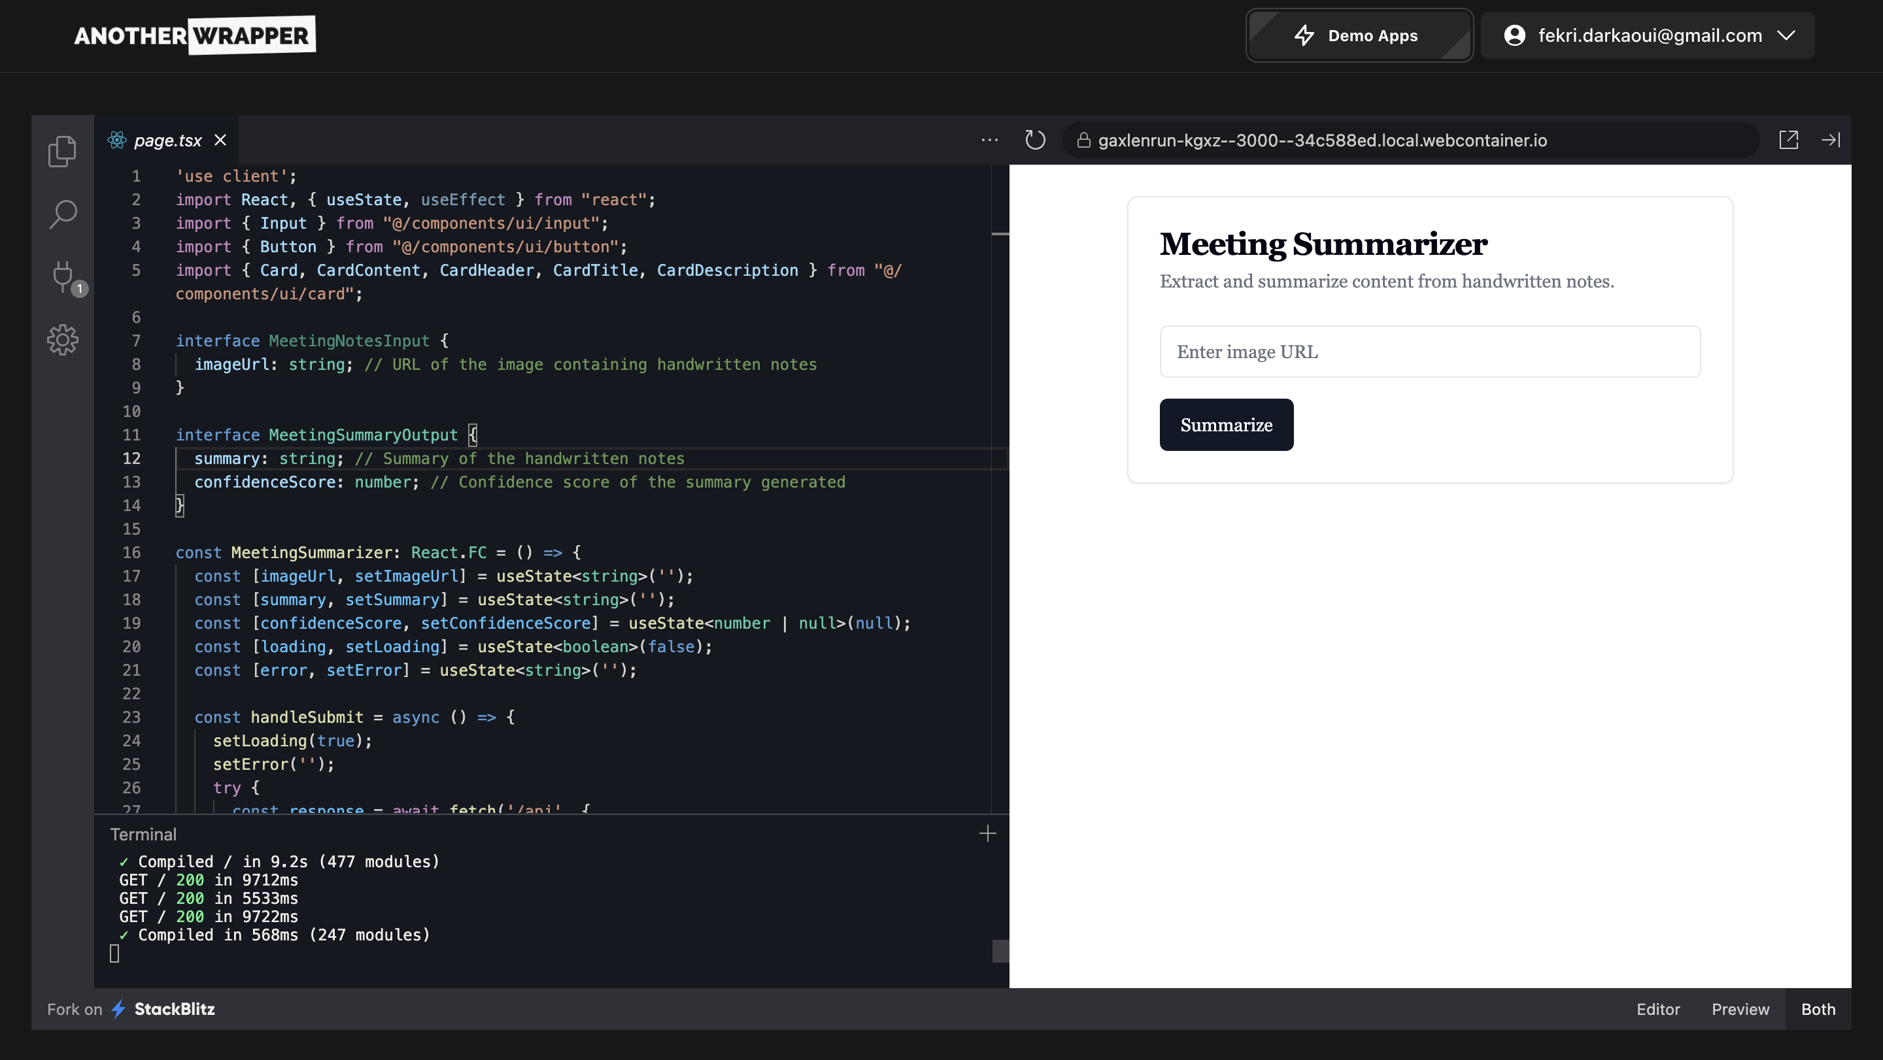Viewport: 1883px width, 1060px height.
Task: Click the Demo Apps button
Action: (1358, 36)
